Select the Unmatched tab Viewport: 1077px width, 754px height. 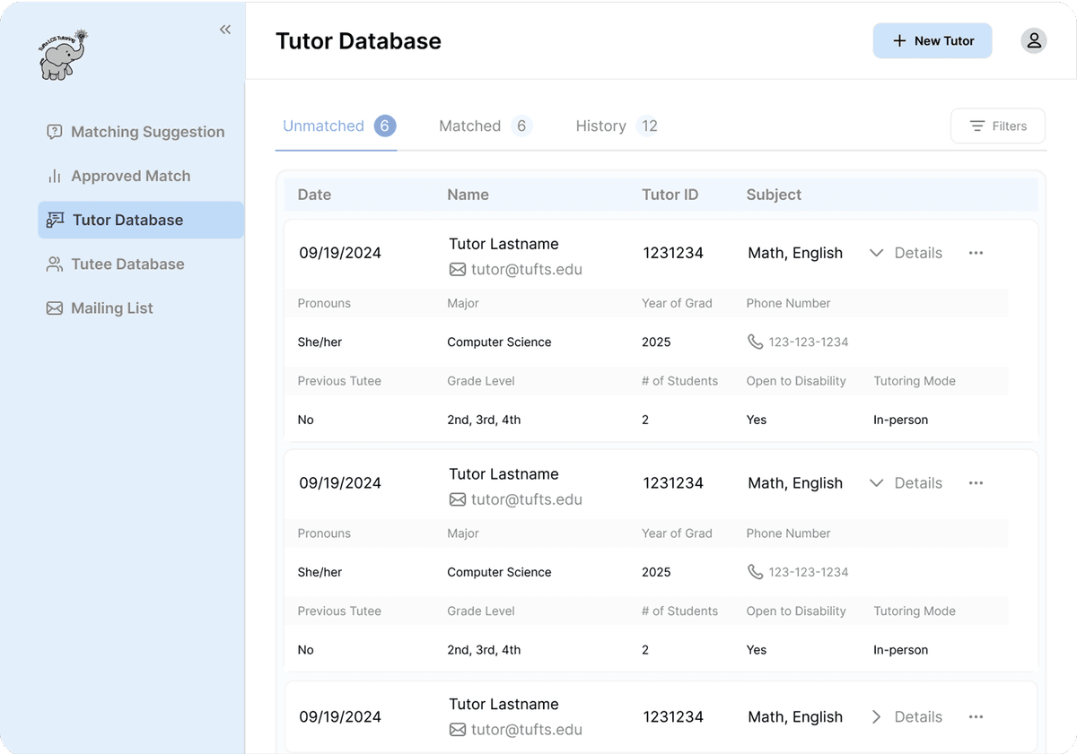pyautogui.click(x=337, y=126)
